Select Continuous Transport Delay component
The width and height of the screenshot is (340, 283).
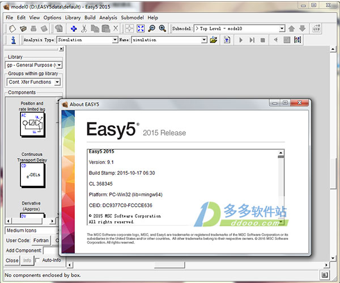tap(32, 175)
